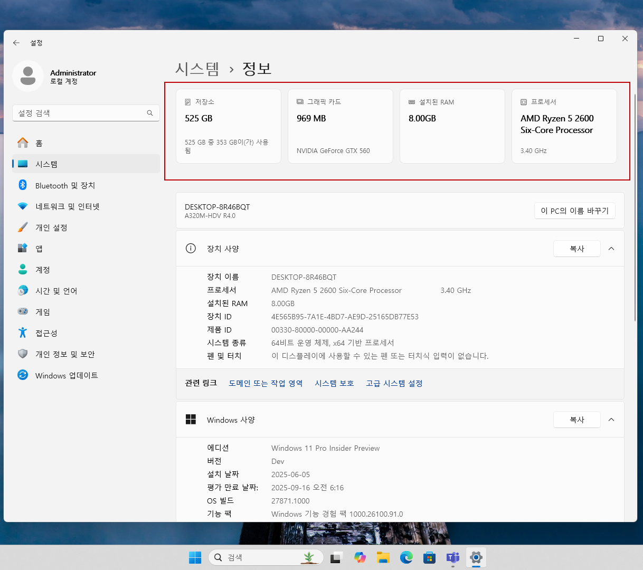Image resolution: width=643 pixels, height=570 pixels.
Task: Click the 장치 사양 info circle icon
Action: [x=191, y=248]
